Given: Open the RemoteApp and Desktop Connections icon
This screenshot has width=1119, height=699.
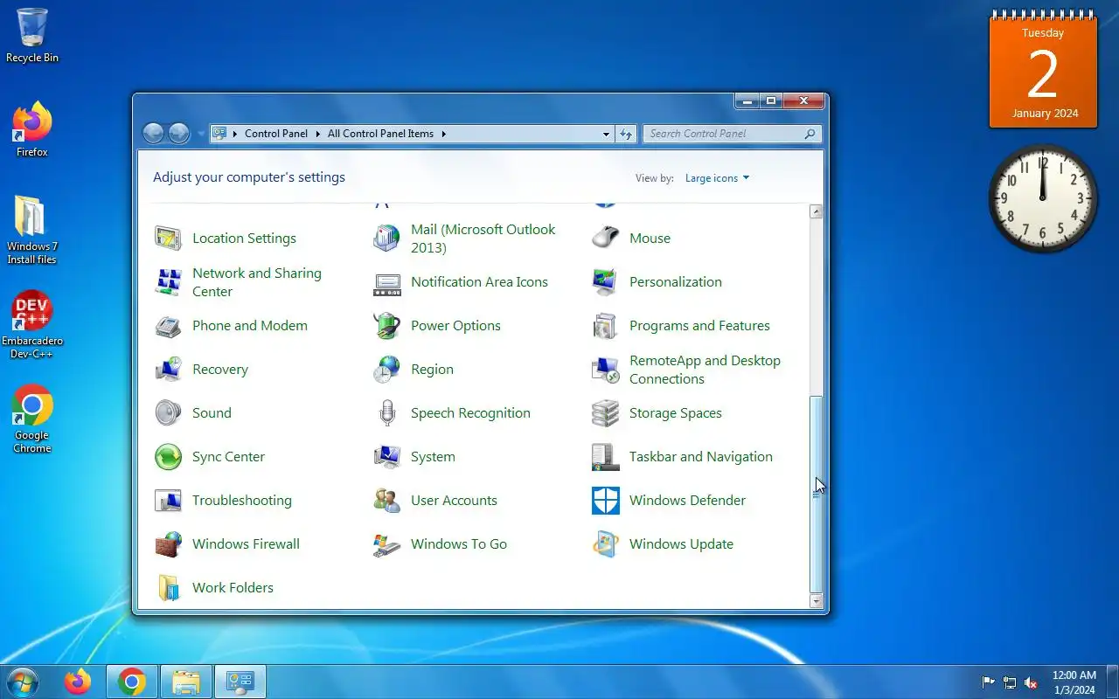Looking at the screenshot, I should (605, 369).
